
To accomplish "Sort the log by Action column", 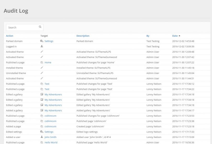I will point(9,36).
